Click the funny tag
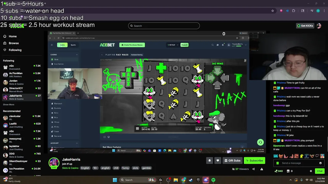 click(x=126, y=168)
